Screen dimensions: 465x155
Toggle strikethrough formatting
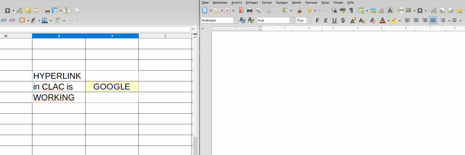tap(343, 20)
